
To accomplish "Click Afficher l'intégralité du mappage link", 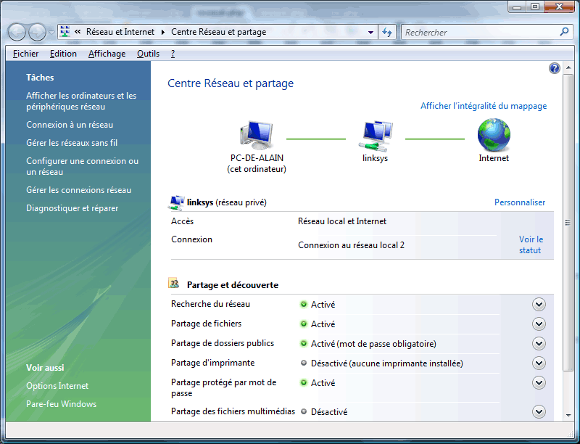I will point(484,106).
